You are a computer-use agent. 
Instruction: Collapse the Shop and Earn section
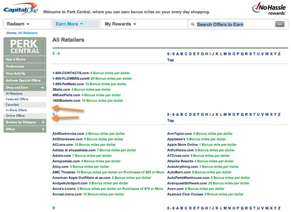pyautogui.click(x=25, y=87)
